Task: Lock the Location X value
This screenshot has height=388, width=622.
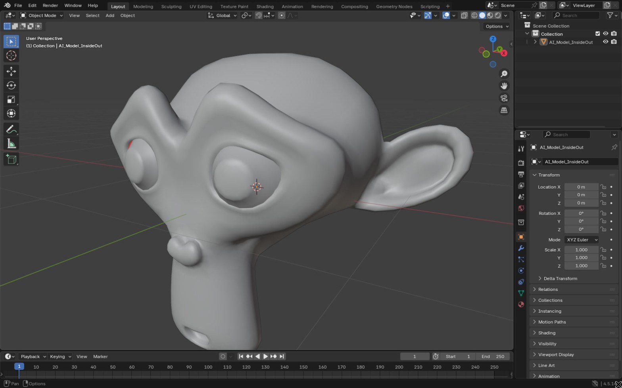Action: pos(603,187)
